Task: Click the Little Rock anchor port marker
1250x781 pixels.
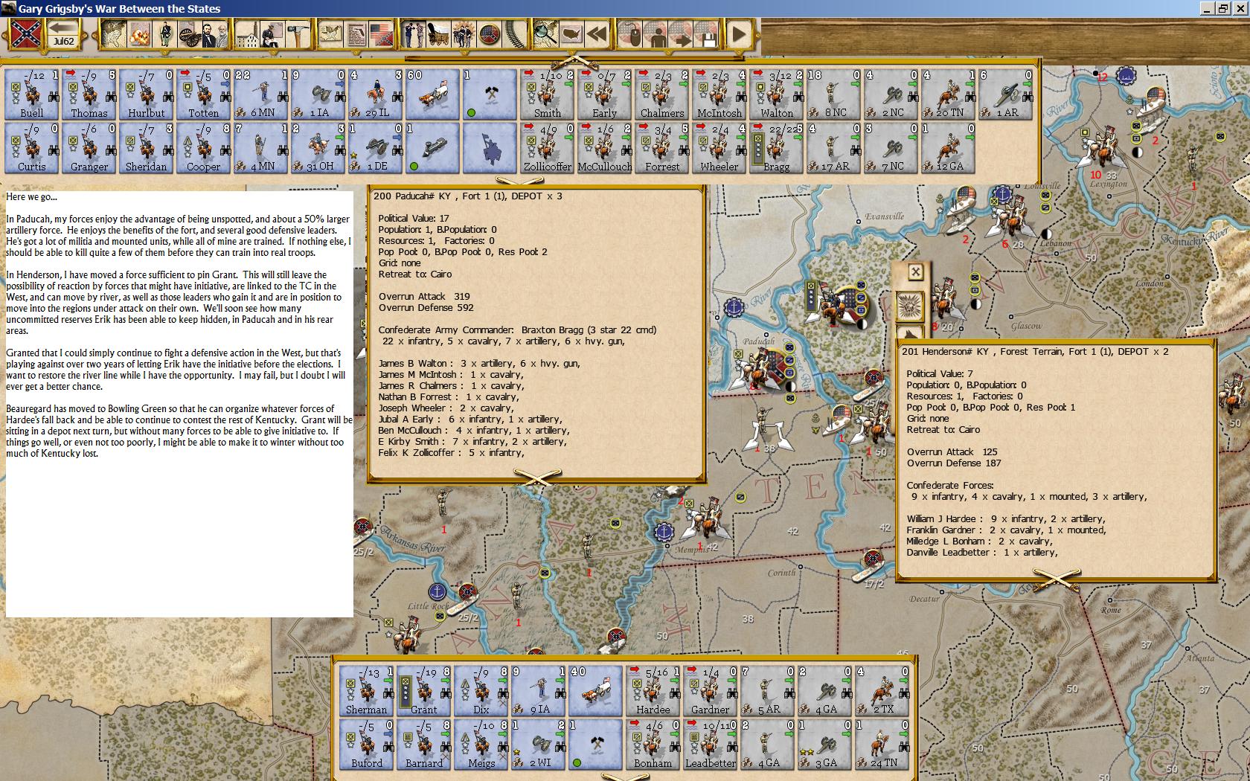Action: click(437, 592)
